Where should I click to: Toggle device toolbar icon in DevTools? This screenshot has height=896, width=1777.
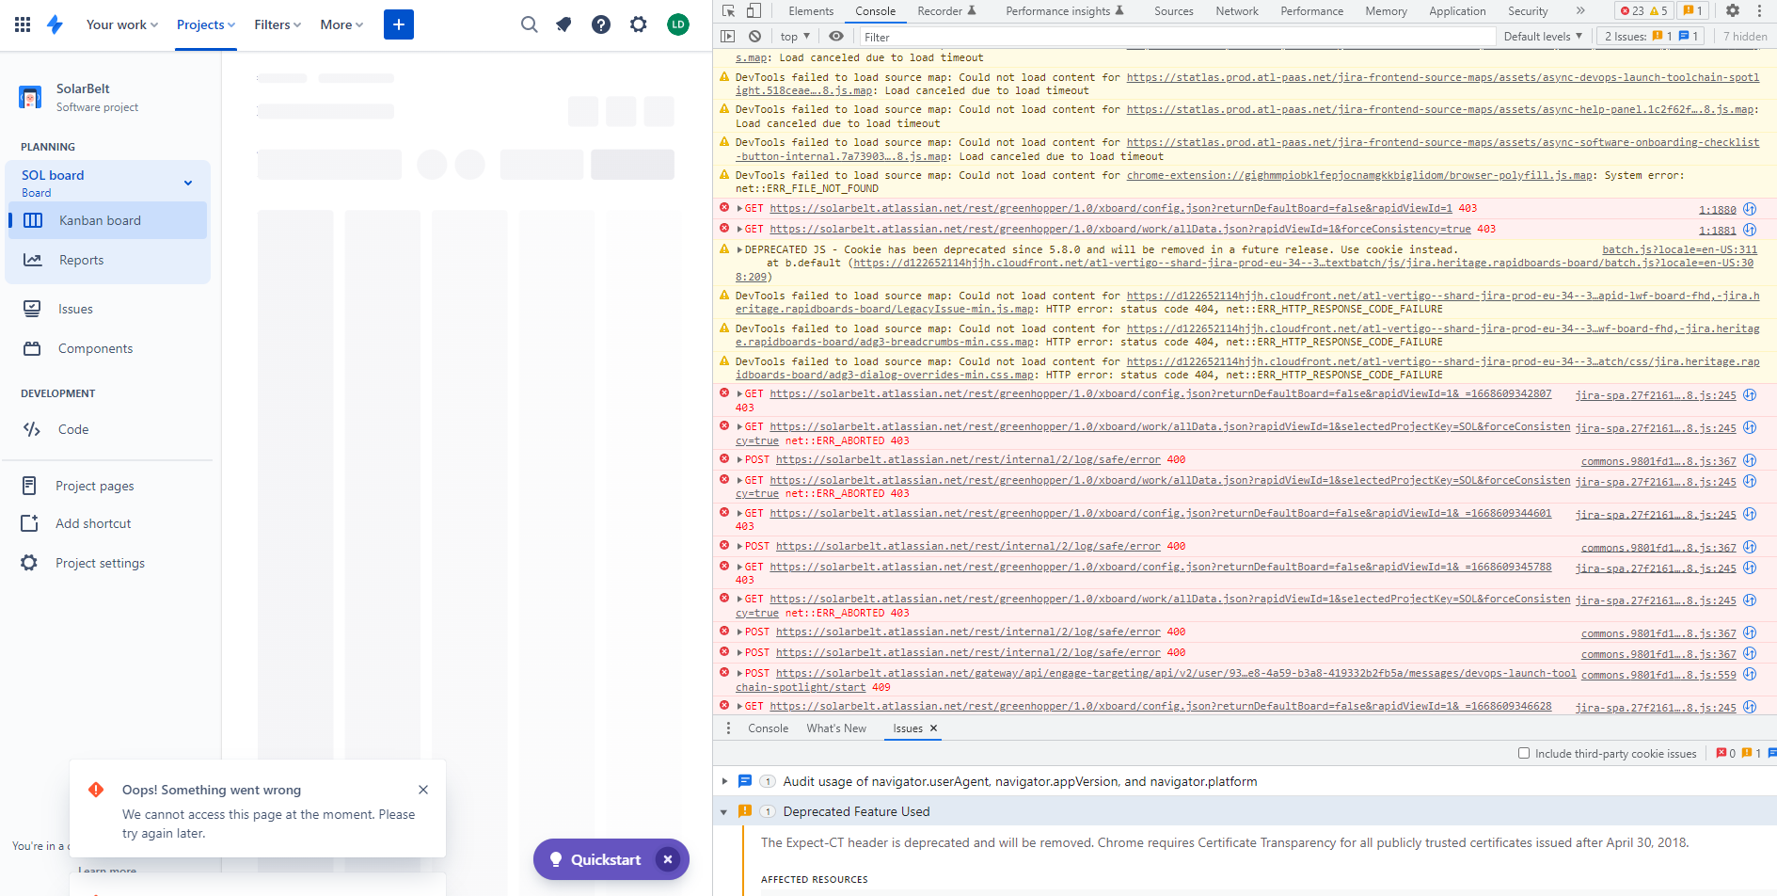click(x=754, y=11)
